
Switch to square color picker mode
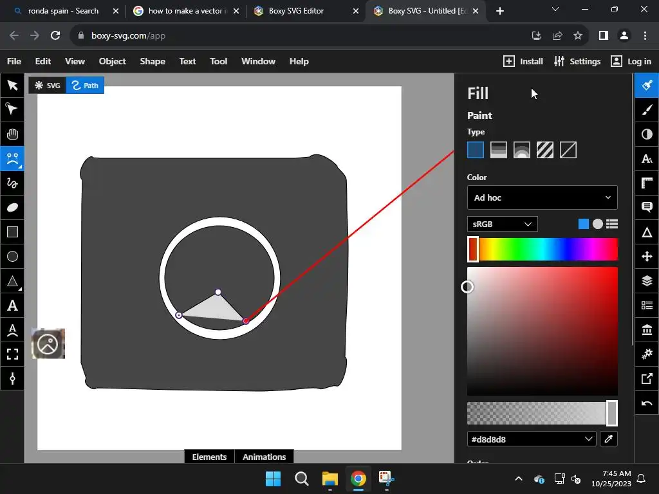[x=583, y=224]
